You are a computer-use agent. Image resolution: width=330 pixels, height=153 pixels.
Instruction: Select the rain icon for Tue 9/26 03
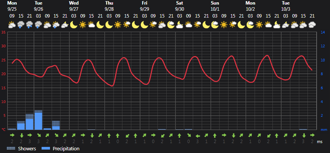pyautogui.click(x=39, y=25)
